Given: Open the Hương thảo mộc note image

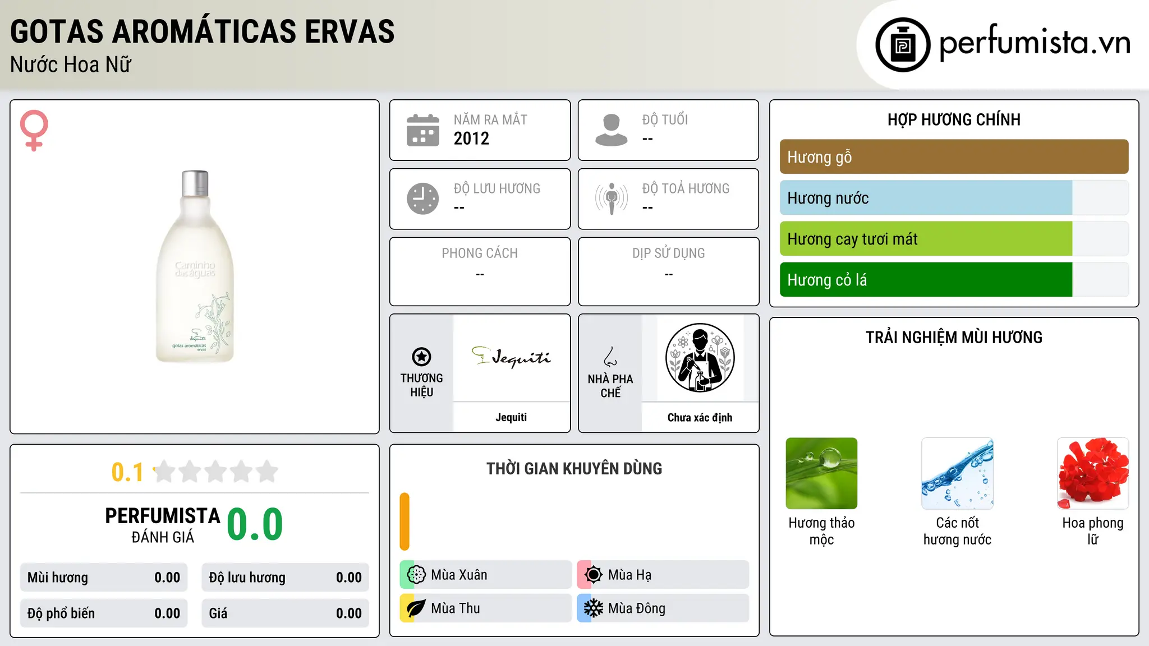Looking at the screenshot, I should [821, 473].
